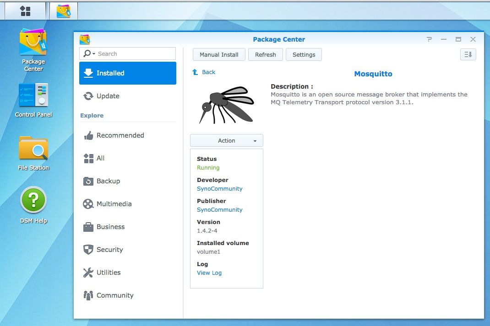Click the version number 1.4.2-4

pos(207,231)
